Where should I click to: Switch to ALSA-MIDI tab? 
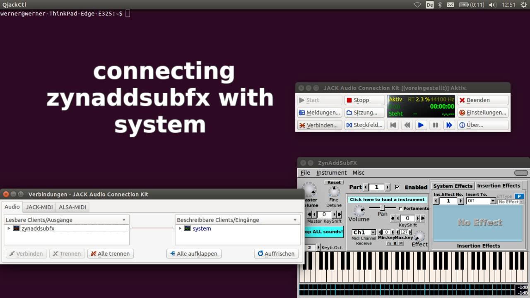point(72,207)
